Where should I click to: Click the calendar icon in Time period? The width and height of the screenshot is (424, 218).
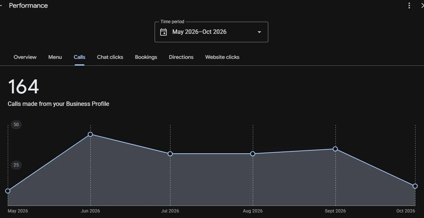(x=163, y=32)
